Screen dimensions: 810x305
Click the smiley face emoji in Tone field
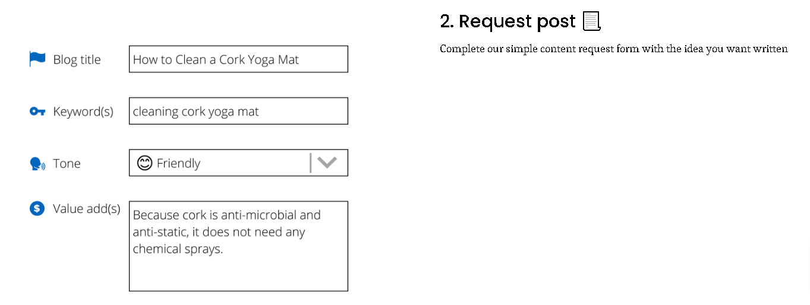tap(144, 163)
